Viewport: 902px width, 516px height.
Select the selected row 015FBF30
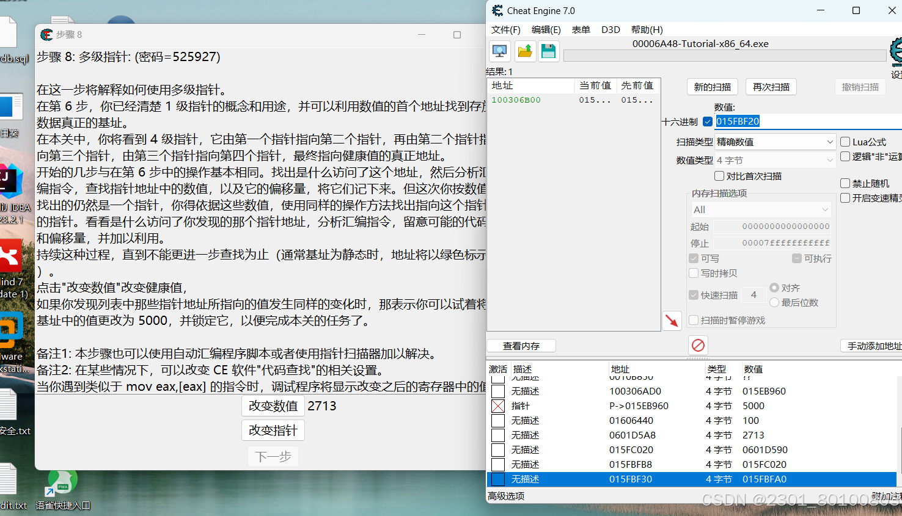click(x=691, y=479)
